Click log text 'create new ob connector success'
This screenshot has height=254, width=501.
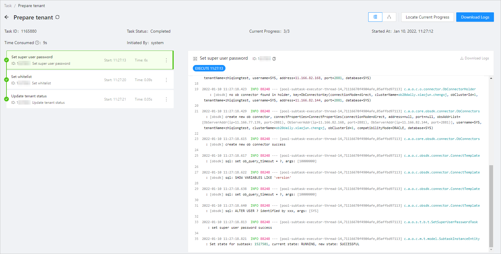(255, 144)
